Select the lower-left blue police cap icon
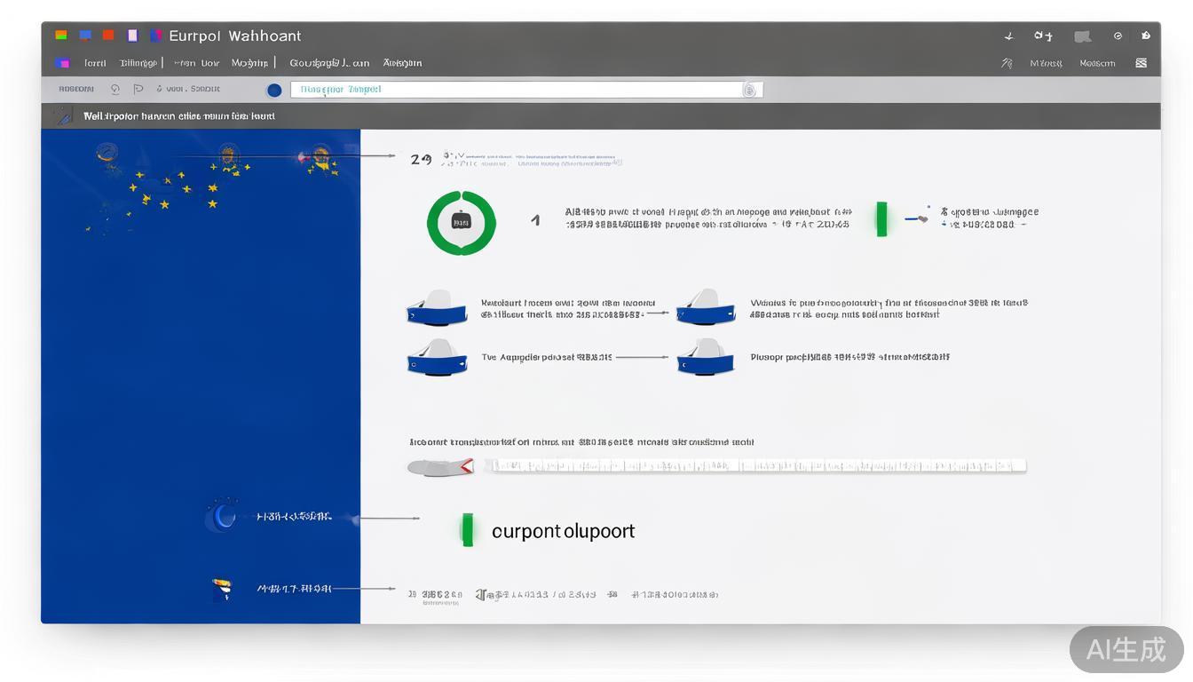The width and height of the screenshot is (1193, 682). tap(437, 358)
